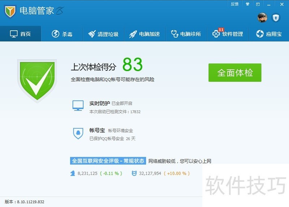Image resolution: width=289 pixels, height=207 pixels.
Task: Open the 实时防护 label
Action: click(100, 103)
